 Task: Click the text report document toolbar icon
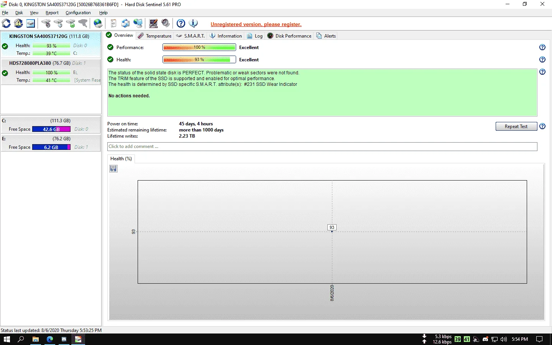113,23
